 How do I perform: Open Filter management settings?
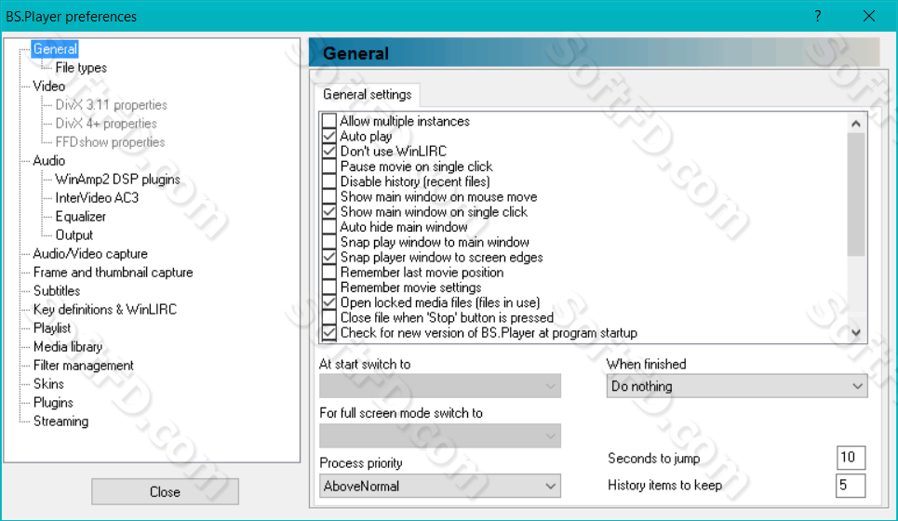click(x=83, y=366)
